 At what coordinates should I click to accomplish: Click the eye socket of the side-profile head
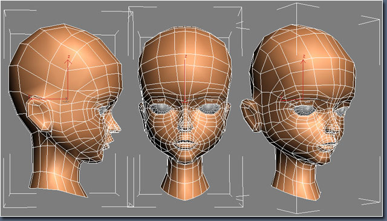click(103, 110)
